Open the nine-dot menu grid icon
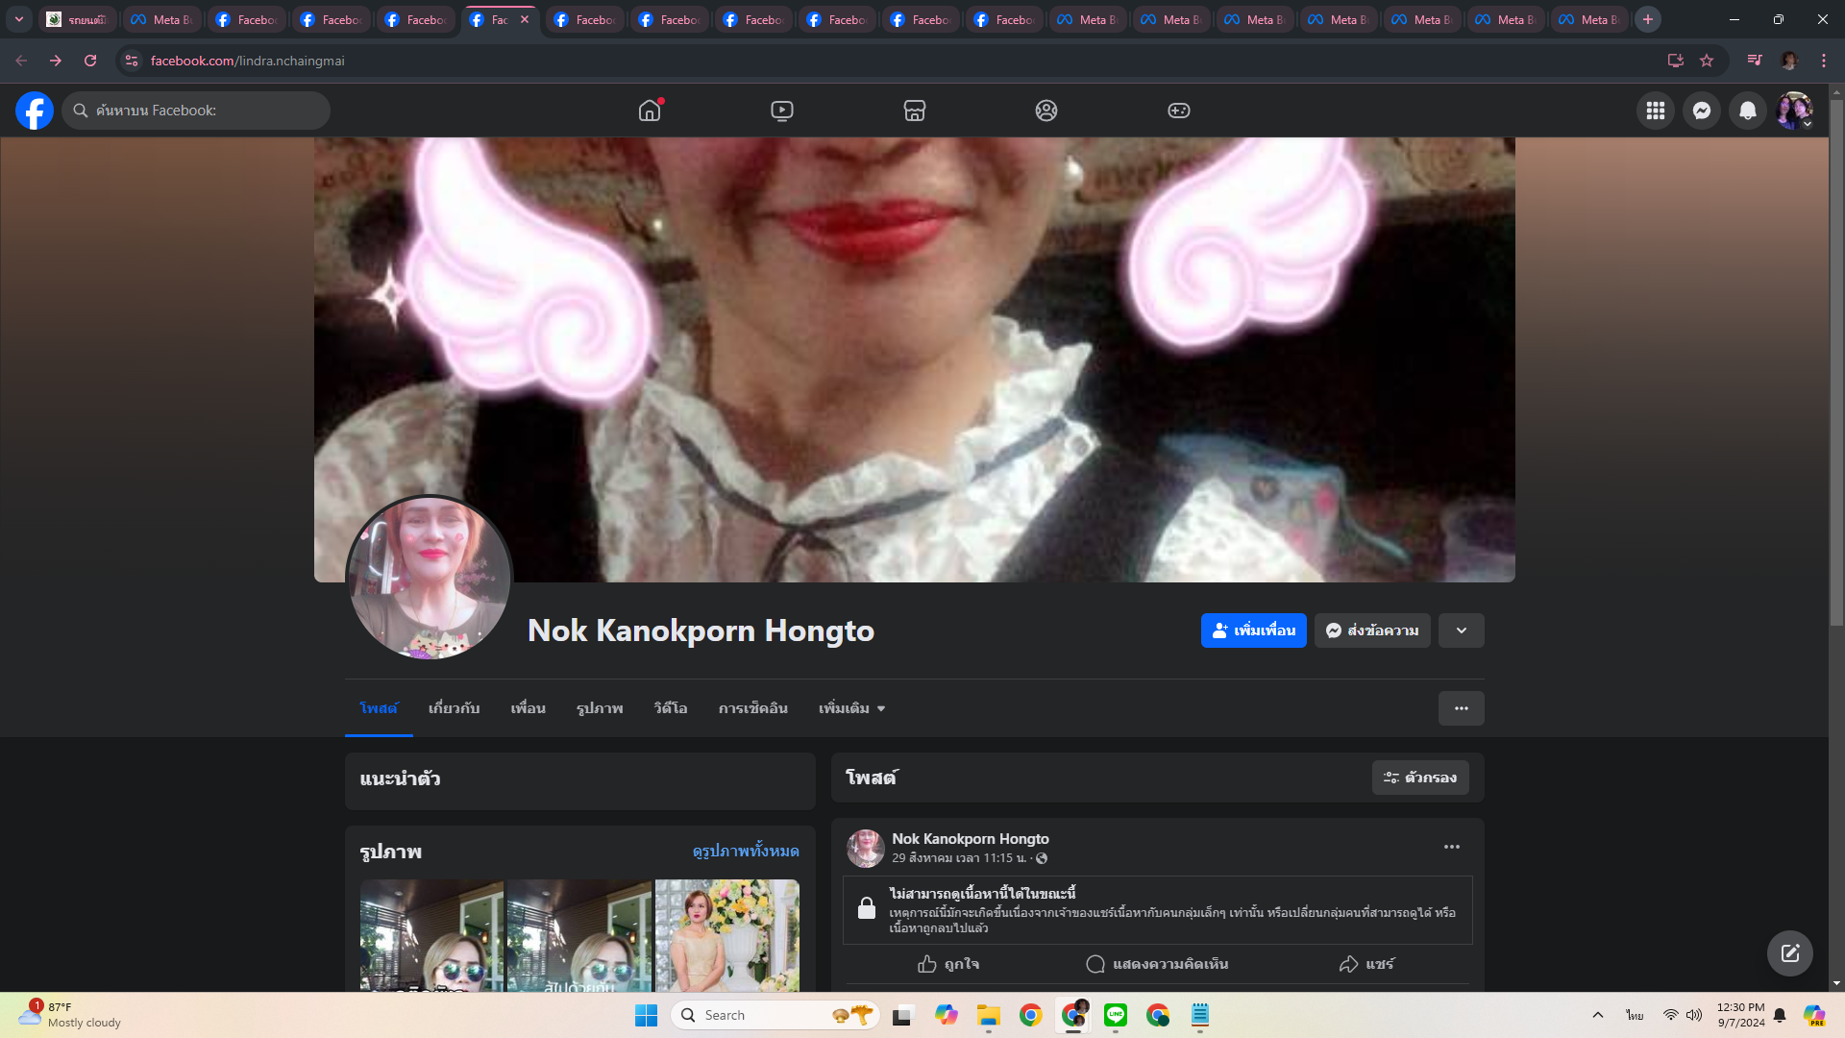This screenshot has height=1038, width=1845. point(1655,111)
